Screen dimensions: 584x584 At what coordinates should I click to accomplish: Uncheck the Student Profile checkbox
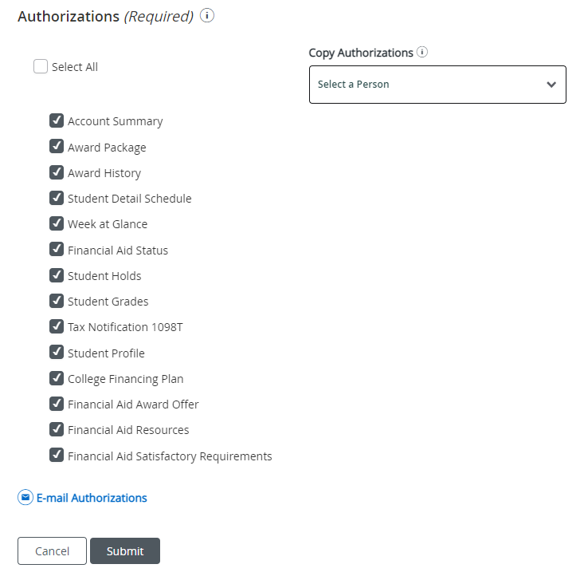point(57,353)
